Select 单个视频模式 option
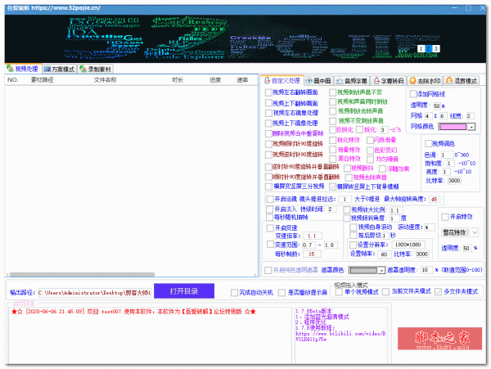 (339, 292)
